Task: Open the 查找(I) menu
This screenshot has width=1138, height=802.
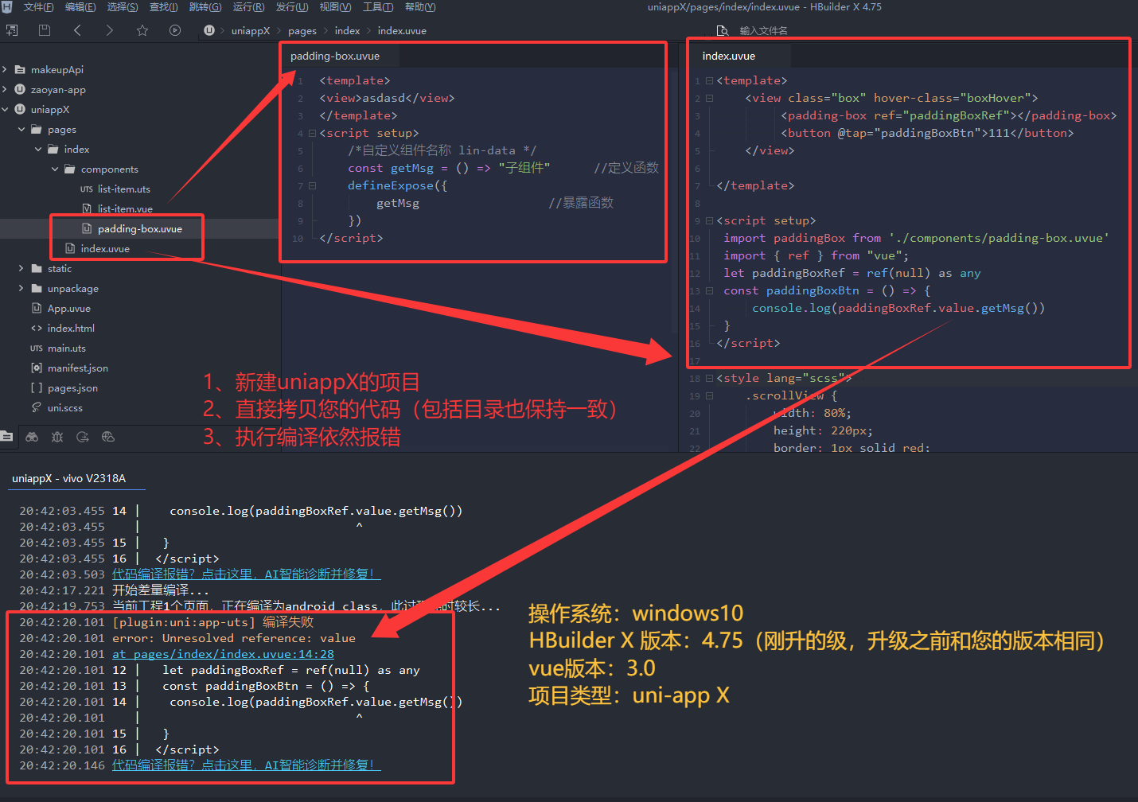Action: 164,7
